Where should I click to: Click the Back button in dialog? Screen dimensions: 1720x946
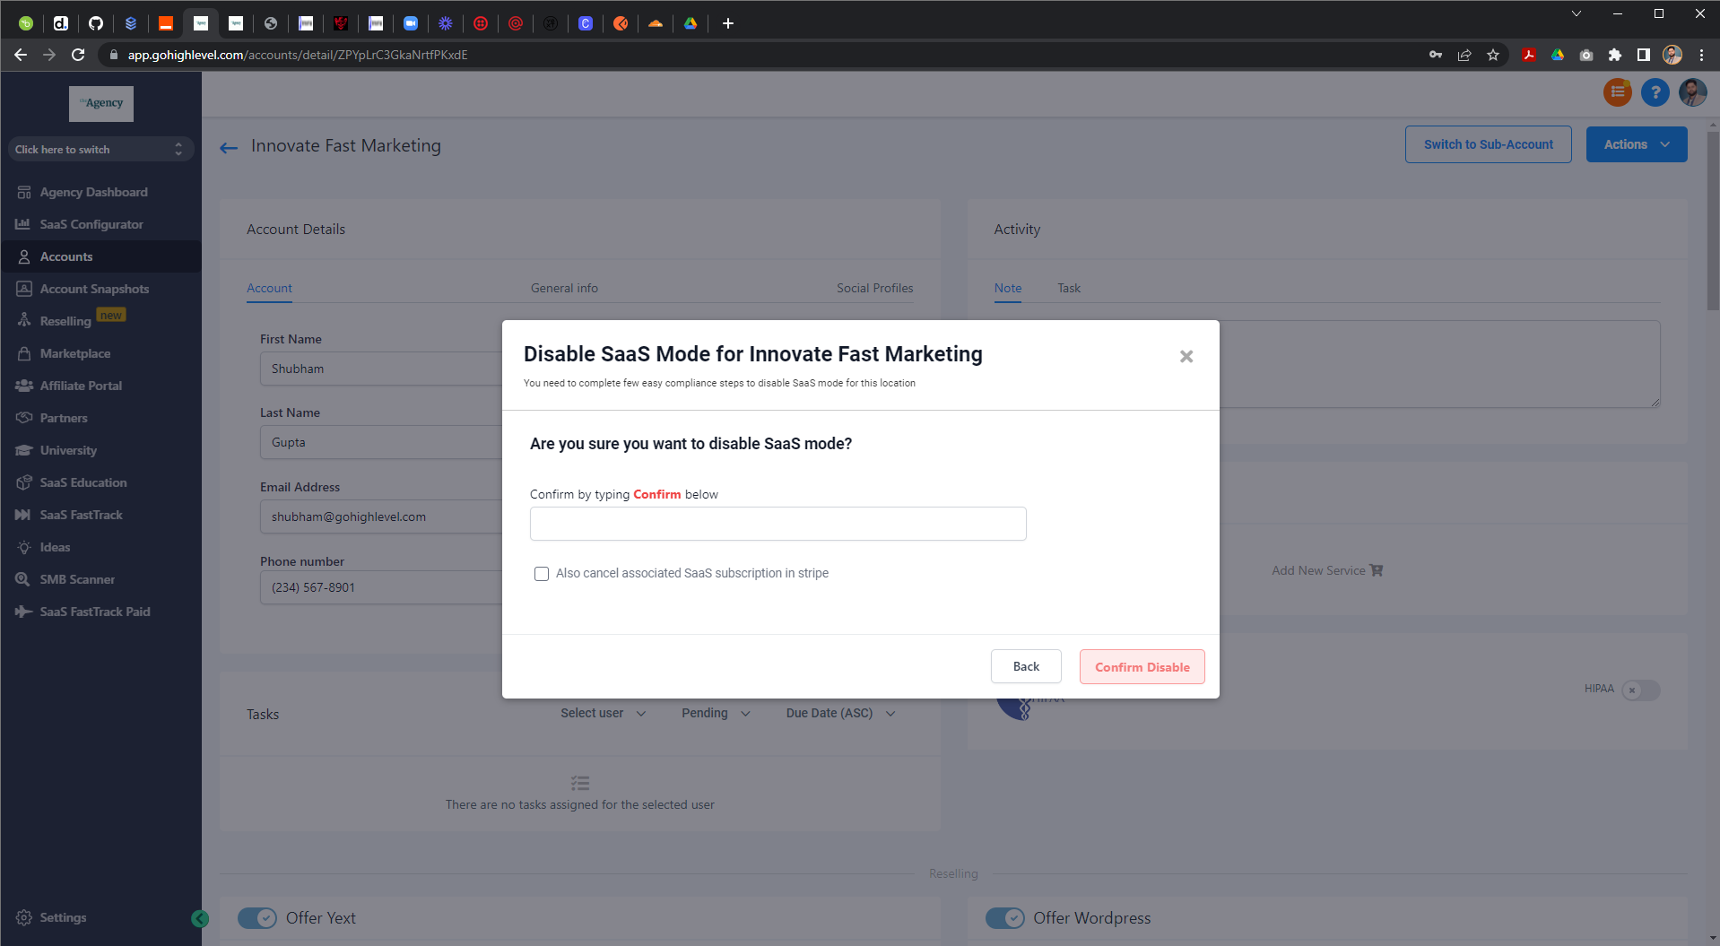[1026, 666]
